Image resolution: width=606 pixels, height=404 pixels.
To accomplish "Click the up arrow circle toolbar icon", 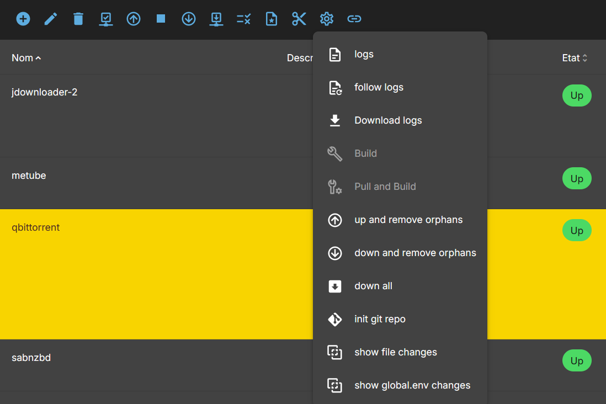I will pyautogui.click(x=134, y=19).
